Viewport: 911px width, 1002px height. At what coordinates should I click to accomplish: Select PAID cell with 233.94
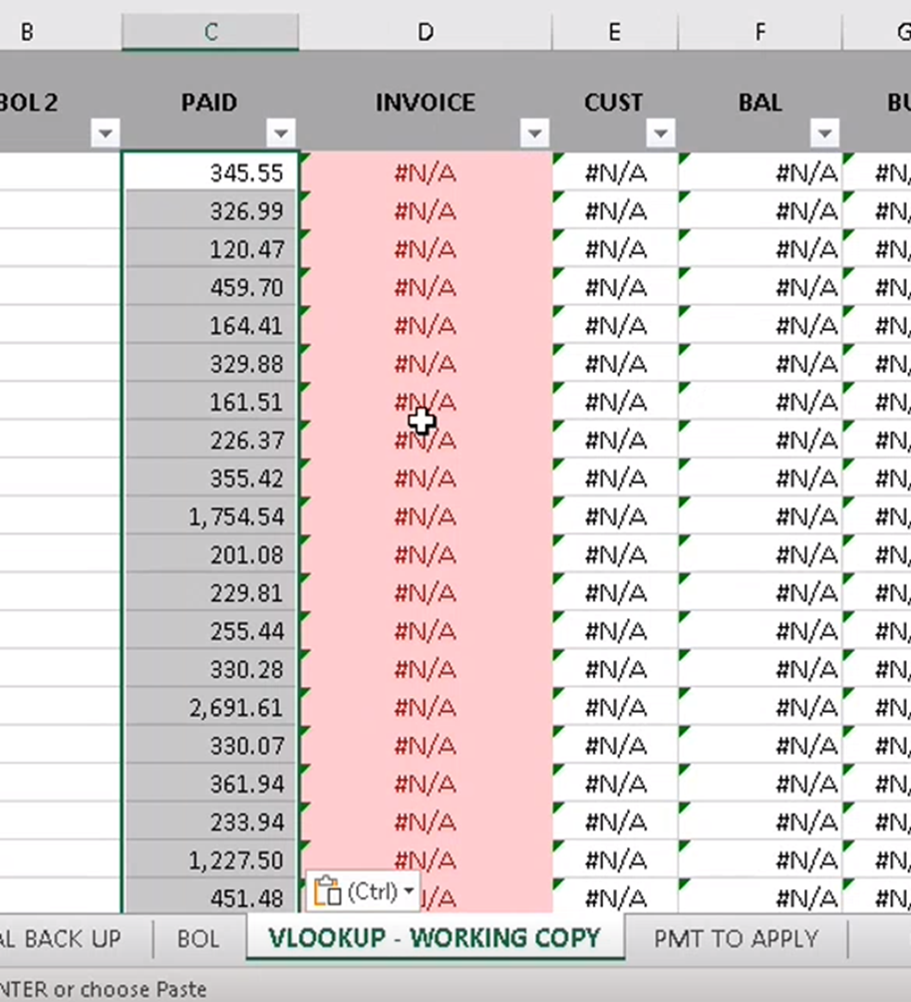coord(210,822)
